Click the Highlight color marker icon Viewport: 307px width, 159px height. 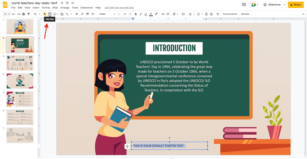pyautogui.click(x=156, y=14)
